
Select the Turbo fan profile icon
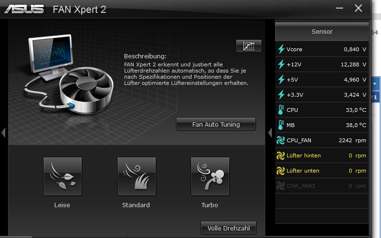pyautogui.click(x=210, y=176)
